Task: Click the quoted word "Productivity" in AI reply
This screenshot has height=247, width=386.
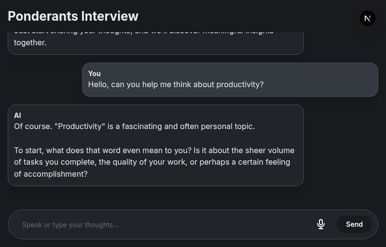Action: point(80,126)
